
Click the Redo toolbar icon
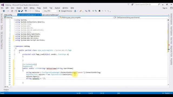30,11
